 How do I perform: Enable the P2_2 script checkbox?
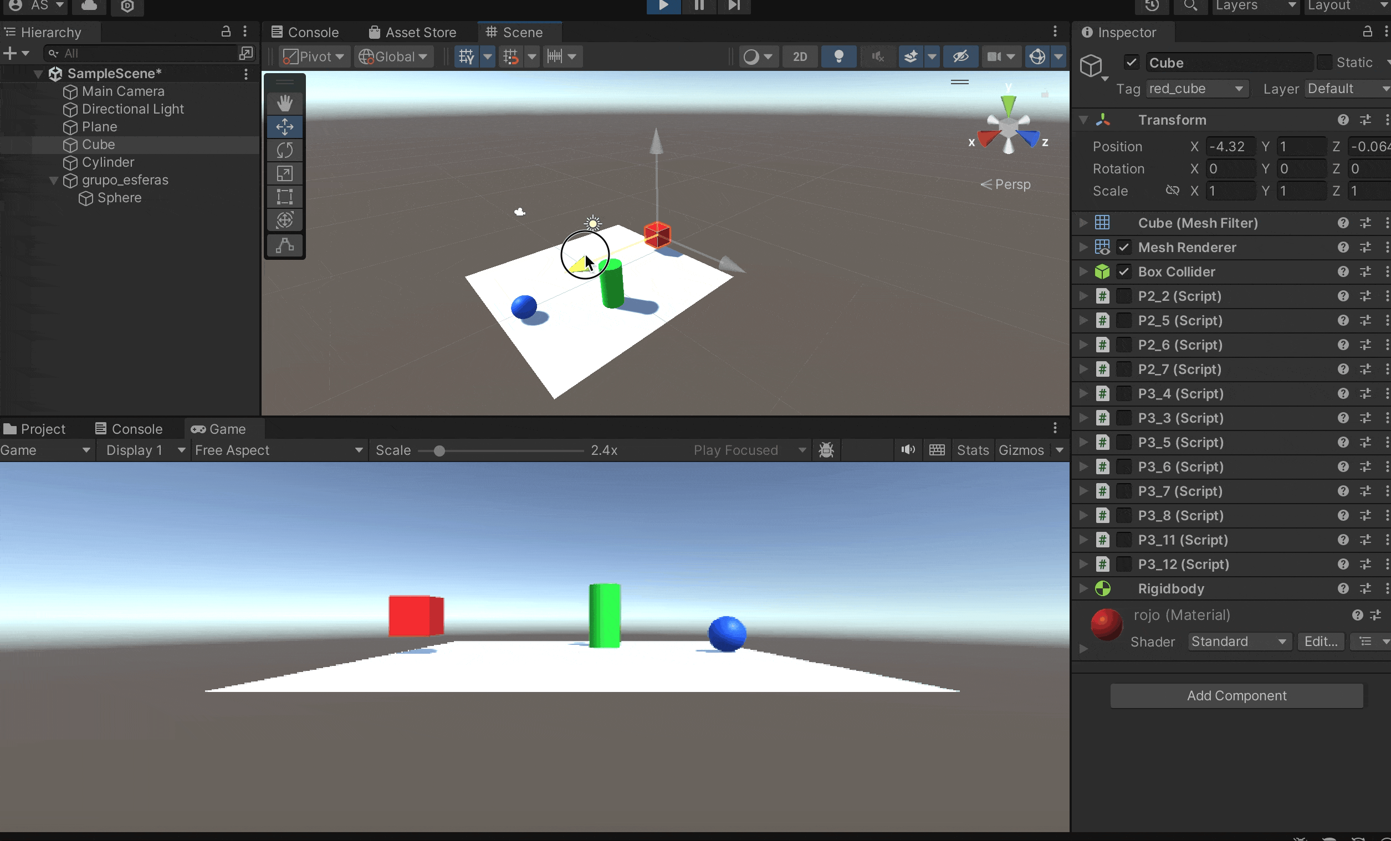[1124, 296]
